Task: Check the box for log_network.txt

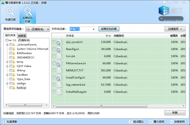Action: [54, 84]
